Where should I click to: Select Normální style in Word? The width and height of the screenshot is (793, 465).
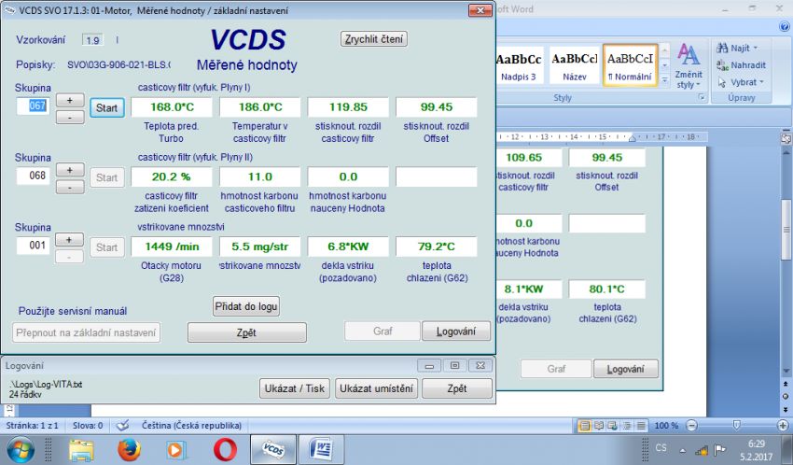630,65
